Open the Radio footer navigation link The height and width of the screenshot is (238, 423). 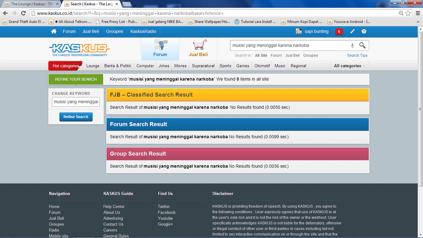[54, 230]
